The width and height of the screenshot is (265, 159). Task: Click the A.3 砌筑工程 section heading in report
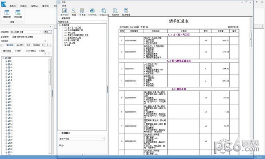click(179, 89)
